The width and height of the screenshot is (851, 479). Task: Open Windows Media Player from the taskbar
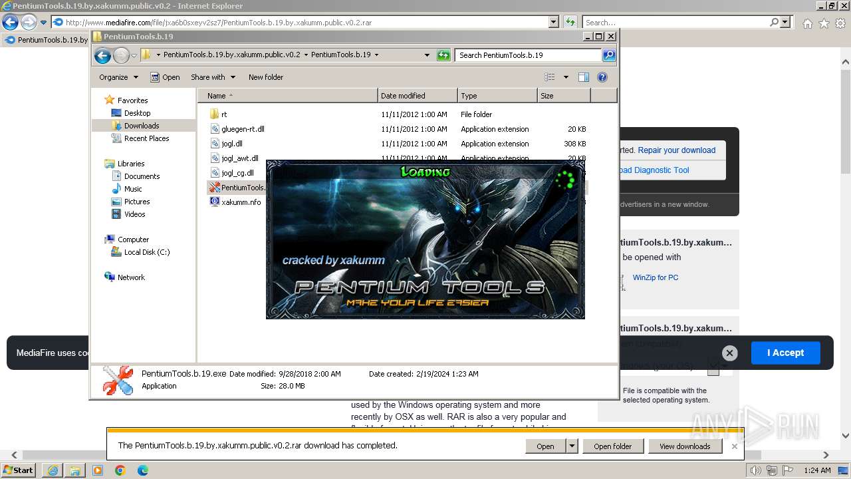click(98, 470)
